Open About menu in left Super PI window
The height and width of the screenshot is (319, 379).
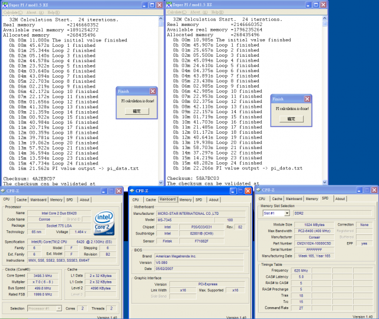(x=35, y=12)
